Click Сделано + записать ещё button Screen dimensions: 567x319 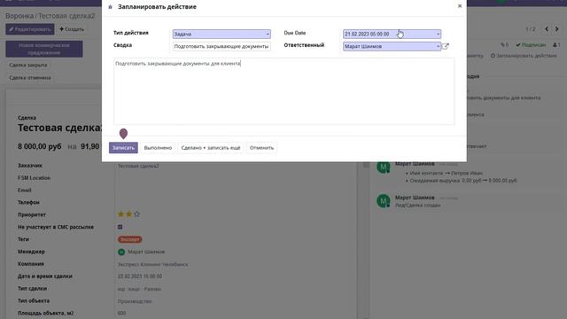point(211,148)
